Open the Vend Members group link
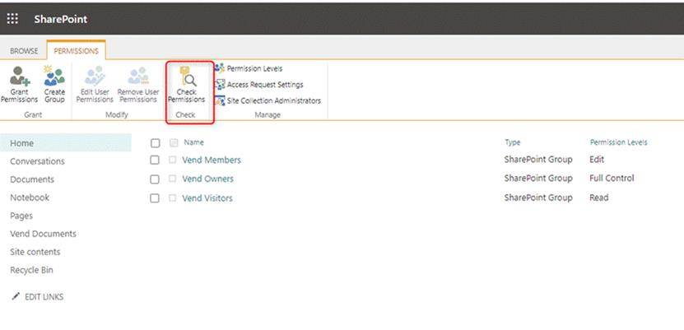Image resolution: width=684 pixels, height=330 pixels. pyautogui.click(x=212, y=160)
